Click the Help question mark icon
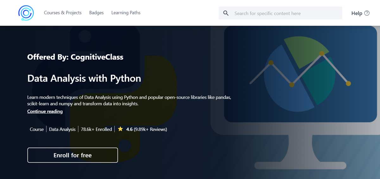This screenshot has width=380, height=179. click(367, 13)
